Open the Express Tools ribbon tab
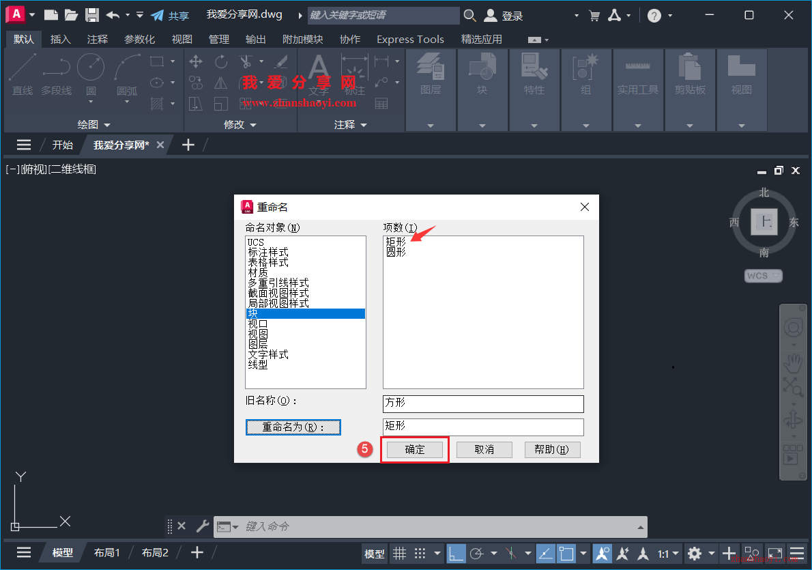Viewport: 812px width, 570px height. click(410, 40)
